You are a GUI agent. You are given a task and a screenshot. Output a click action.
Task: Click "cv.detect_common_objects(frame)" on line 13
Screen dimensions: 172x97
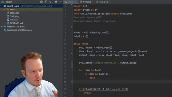click(x=126, y=51)
